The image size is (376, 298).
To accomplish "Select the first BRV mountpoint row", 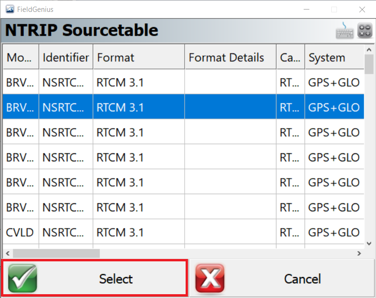I will [183, 82].
